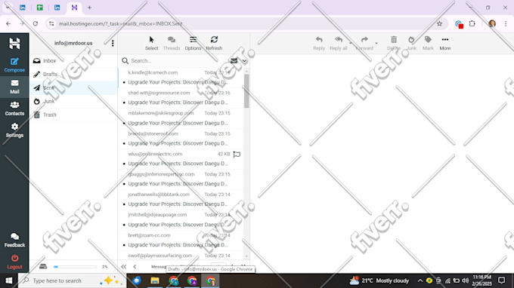
Task: Reload the page in Chrome
Action: [36, 23]
